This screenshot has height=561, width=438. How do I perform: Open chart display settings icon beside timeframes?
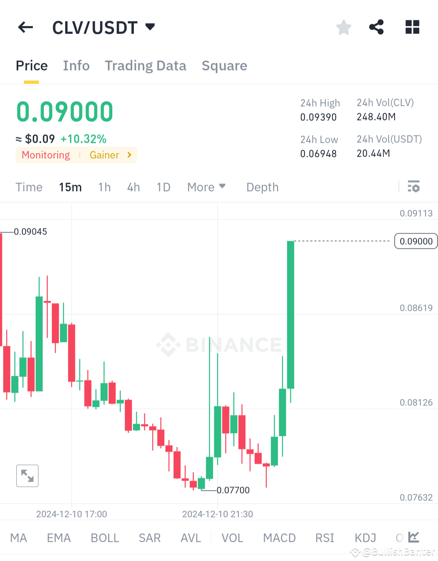[x=414, y=187]
